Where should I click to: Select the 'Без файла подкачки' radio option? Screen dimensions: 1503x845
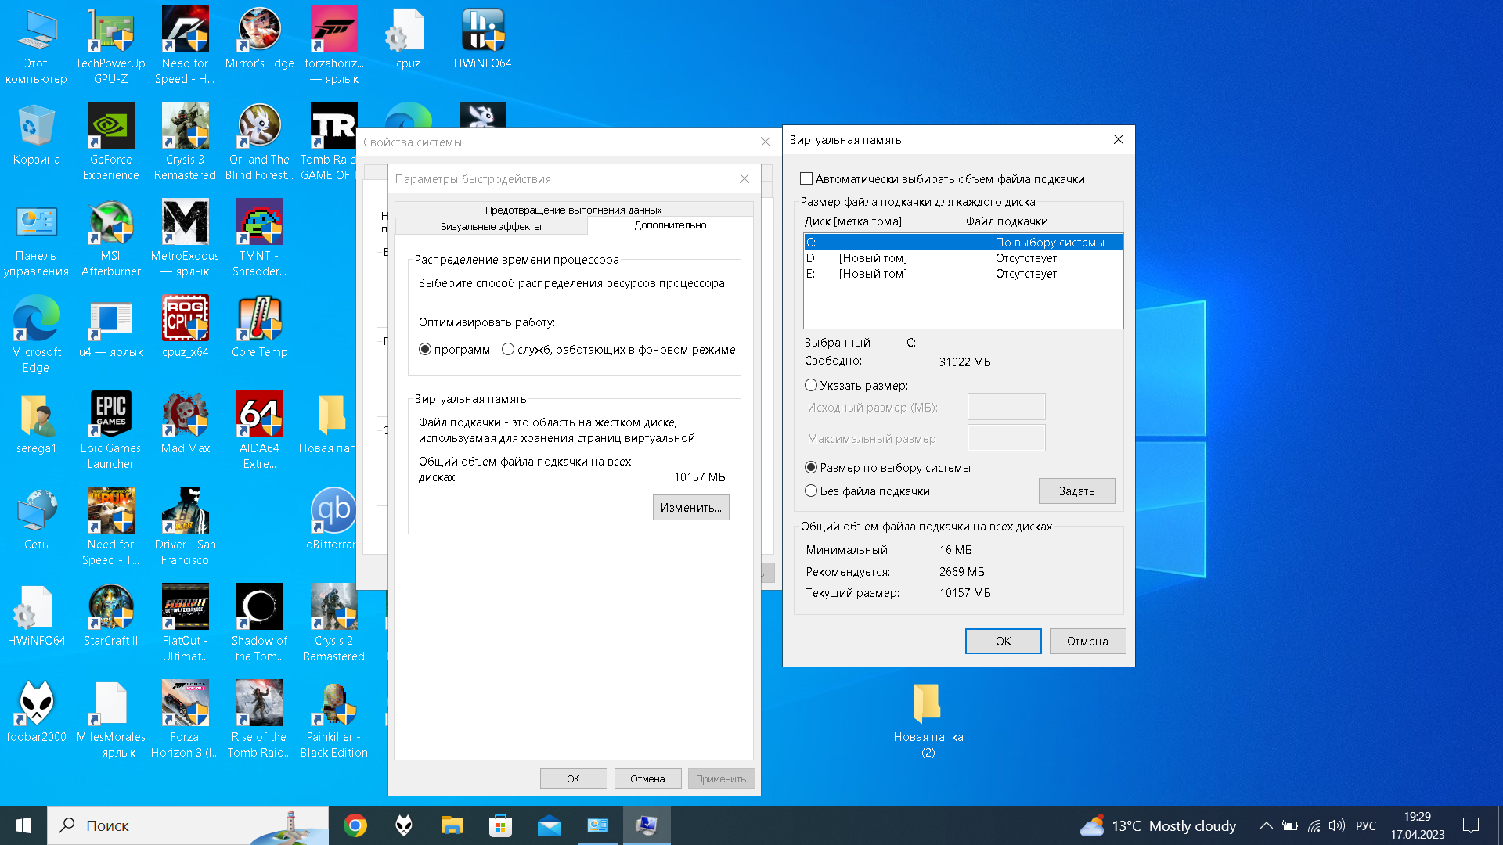click(x=811, y=491)
